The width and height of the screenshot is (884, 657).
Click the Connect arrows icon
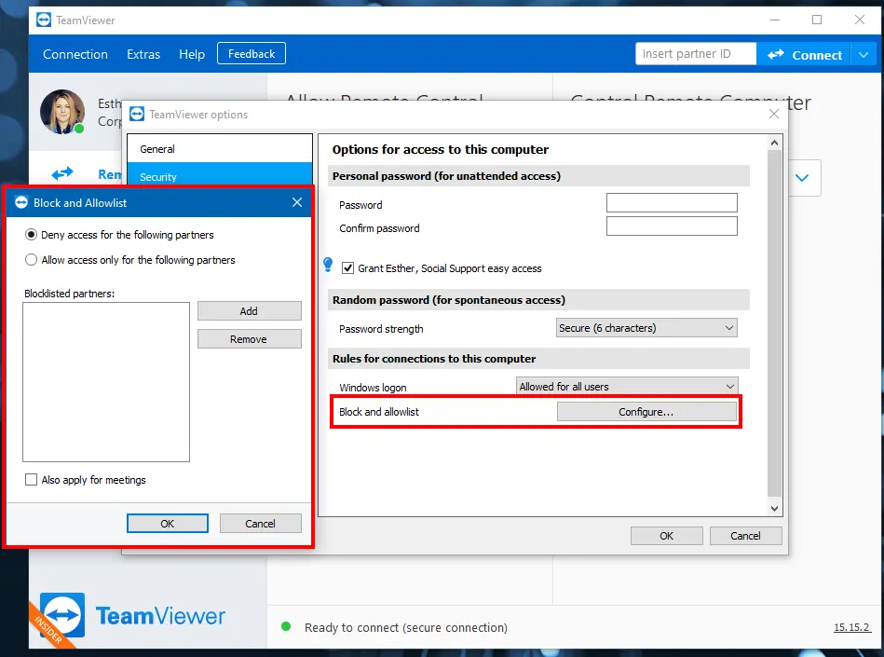(x=776, y=54)
